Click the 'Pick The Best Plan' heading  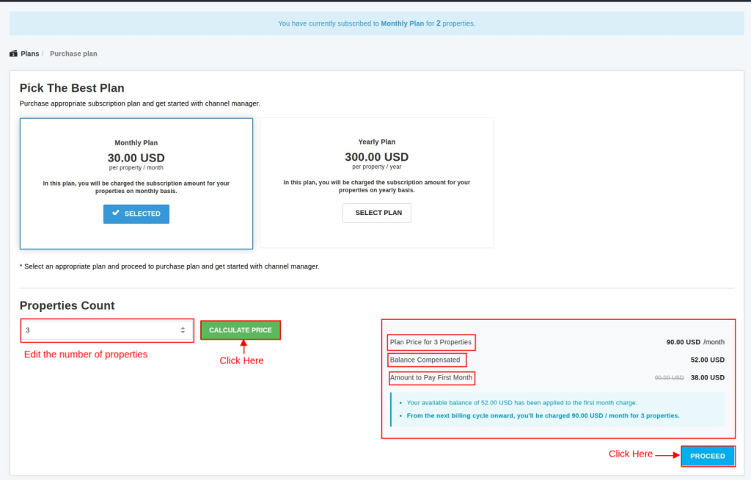(x=72, y=88)
